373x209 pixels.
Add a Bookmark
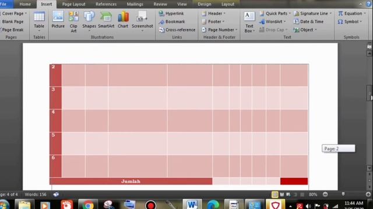click(x=172, y=21)
